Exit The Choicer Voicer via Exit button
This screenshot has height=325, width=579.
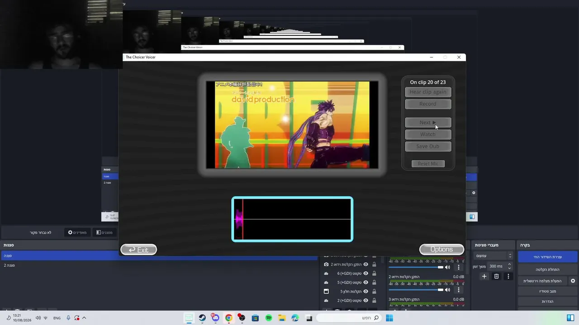[x=139, y=250]
